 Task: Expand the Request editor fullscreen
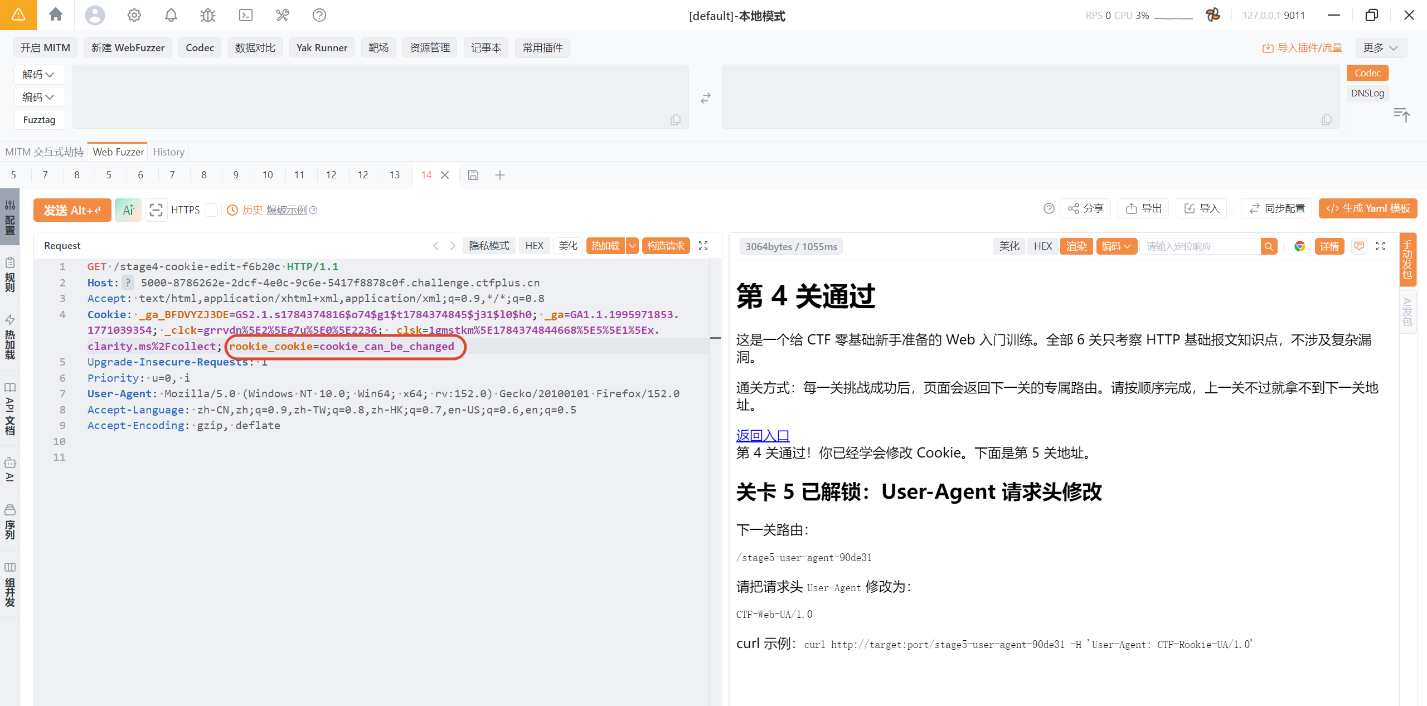703,246
